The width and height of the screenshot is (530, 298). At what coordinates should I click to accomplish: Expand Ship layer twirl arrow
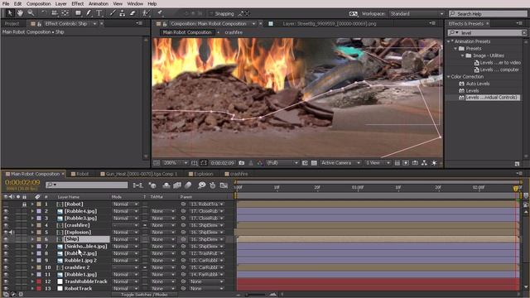click(x=32, y=239)
